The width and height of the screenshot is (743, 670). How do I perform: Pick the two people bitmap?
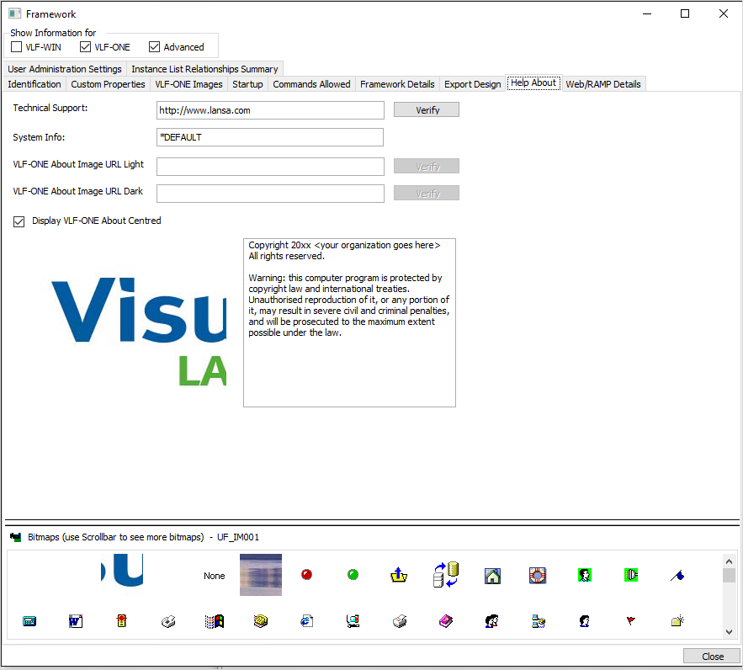tap(492, 621)
